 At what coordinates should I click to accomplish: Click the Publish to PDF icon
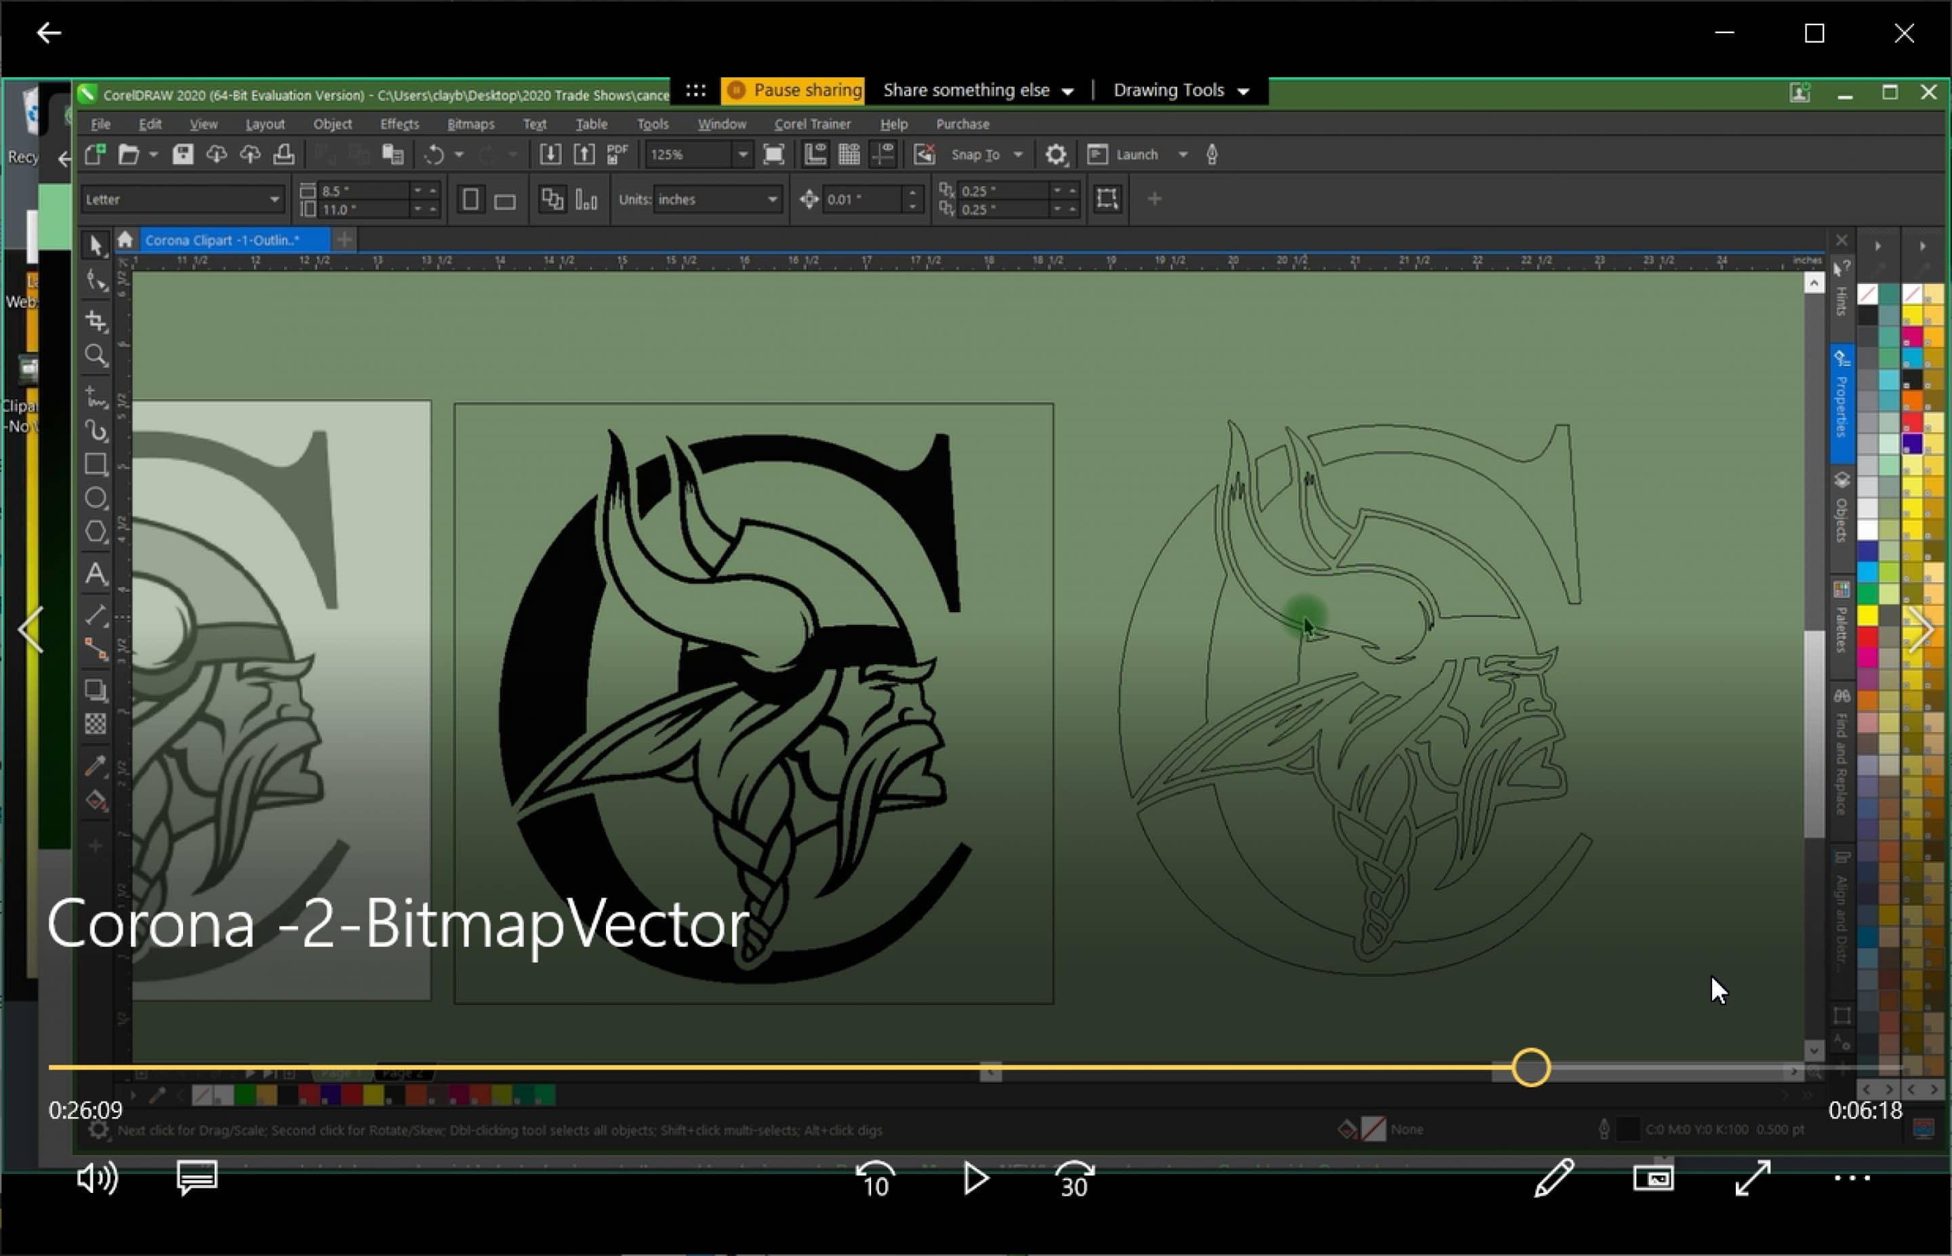point(617,154)
